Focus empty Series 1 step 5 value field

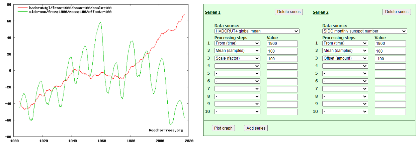coord(282,74)
